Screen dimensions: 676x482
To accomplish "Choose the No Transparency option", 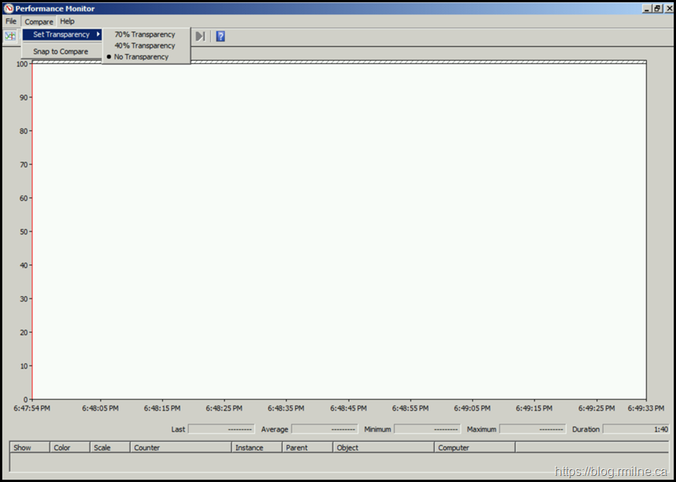I will tap(142, 57).
